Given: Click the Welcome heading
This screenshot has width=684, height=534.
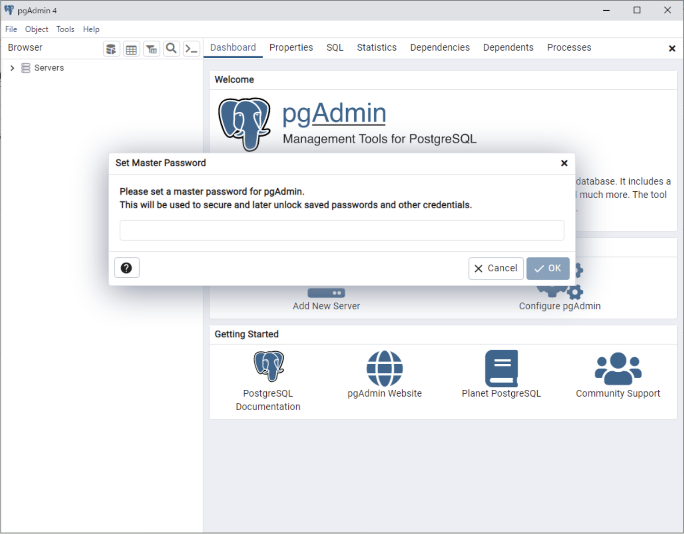Looking at the screenshot, I should pos(234,80).
